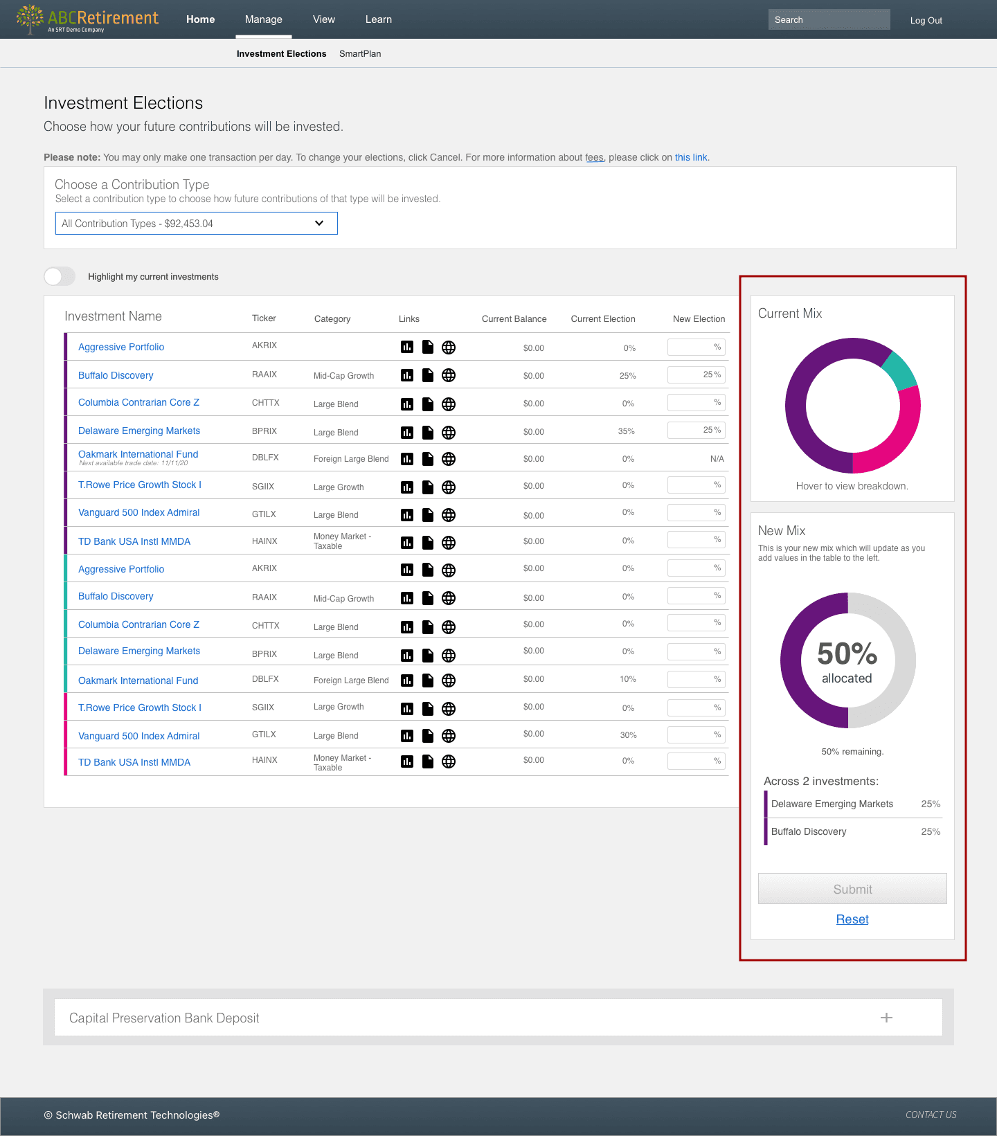The image size is (997, 1136).
Task: Click document icon for purple-marked Columbia Contrarian Core Z
Action: pyautogui.click(x=428, y=404)
